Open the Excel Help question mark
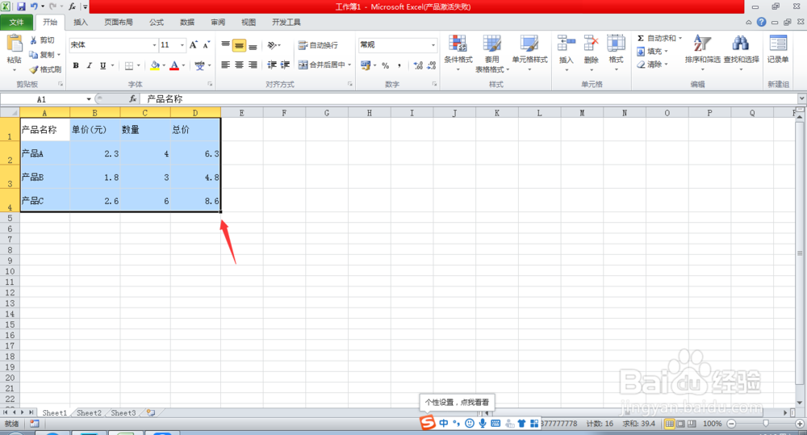807x435 pixels. 761,22
